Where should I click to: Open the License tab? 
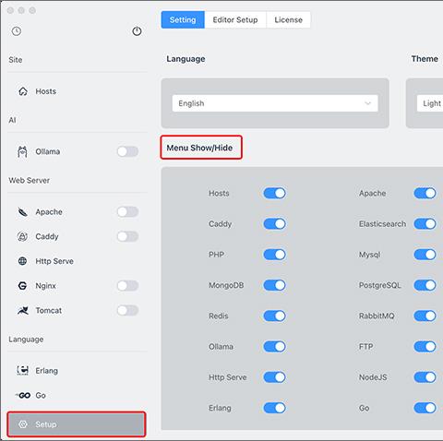[x=288, y=19]
